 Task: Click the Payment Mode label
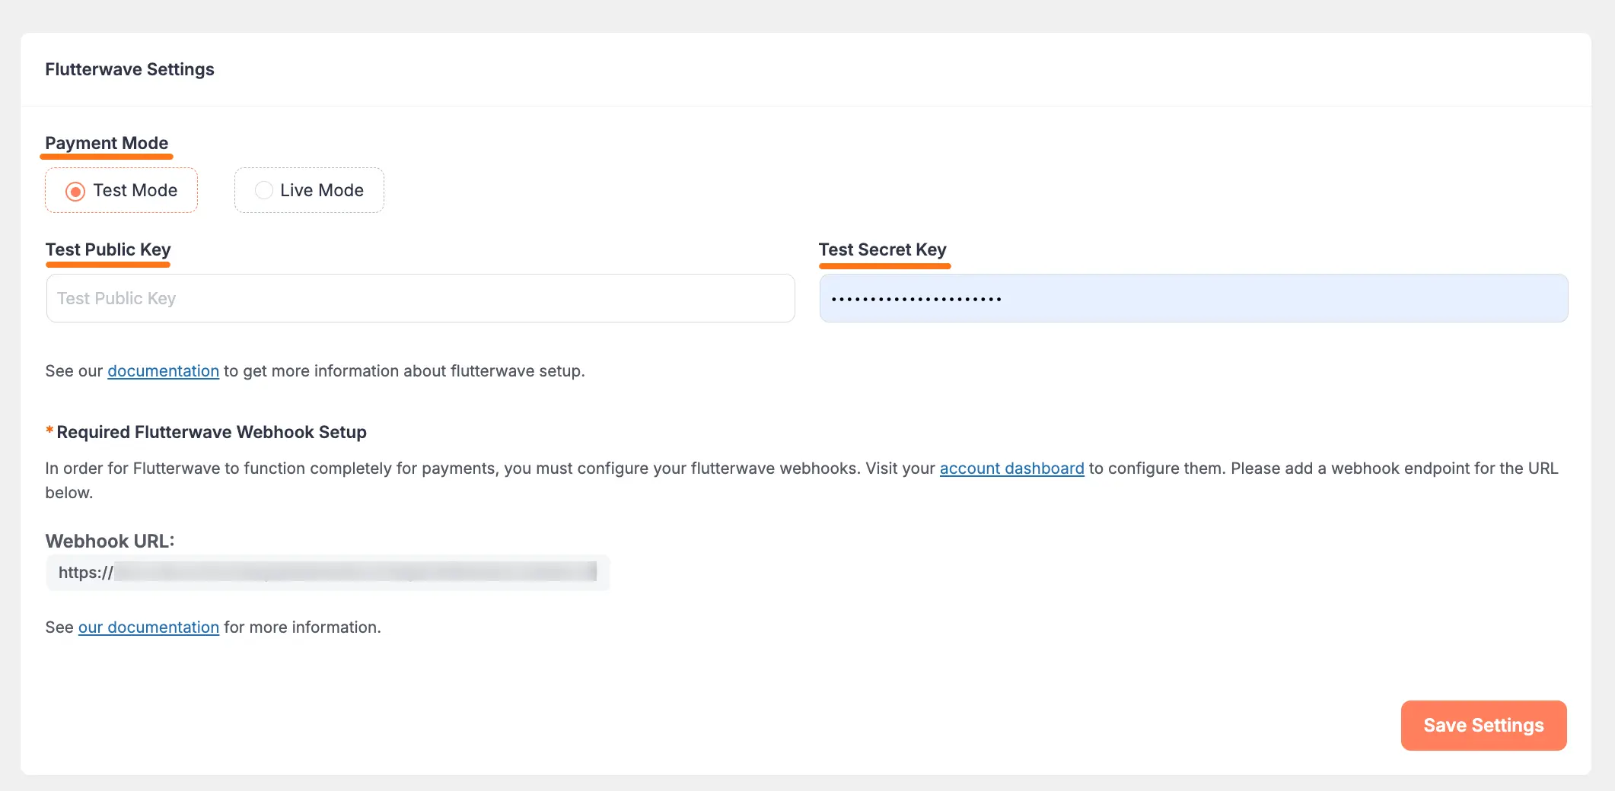pyautogui.click(x=106, y=142)
